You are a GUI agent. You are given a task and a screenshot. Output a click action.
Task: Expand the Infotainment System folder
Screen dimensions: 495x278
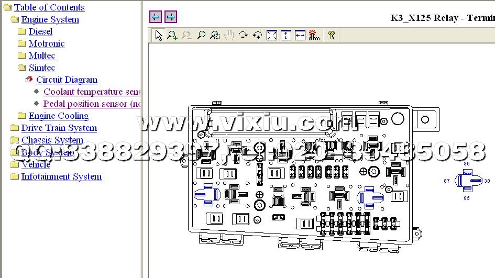pyautogui.click(x=61, y=176)
